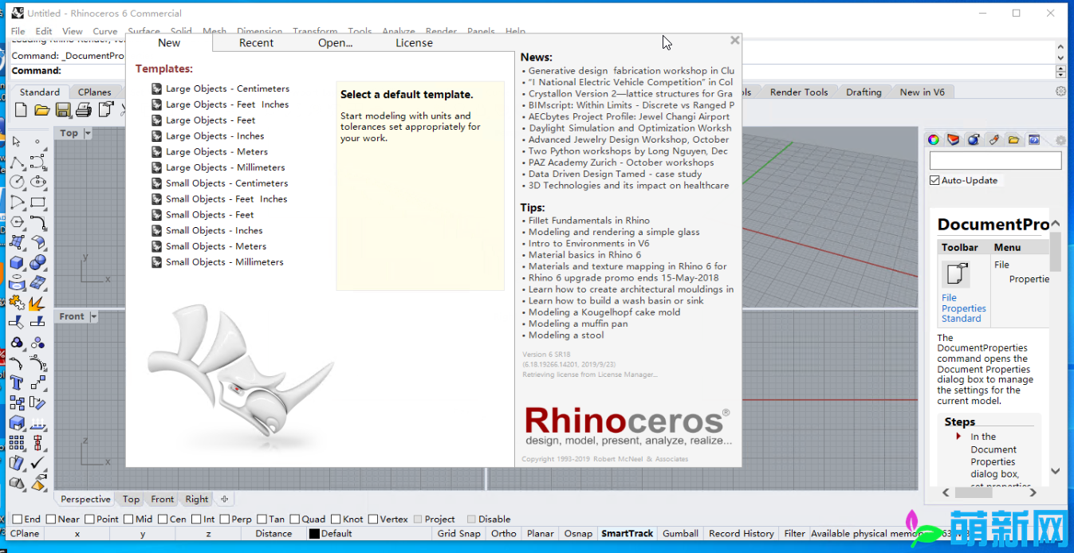Click File Properties Standard link in help
The height and width of the screenshot is (553, 1074).
tap(963, 308)
